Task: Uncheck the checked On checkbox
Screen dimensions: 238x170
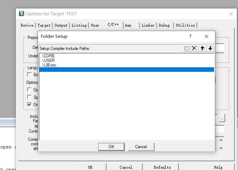Action: click(29, 104)
